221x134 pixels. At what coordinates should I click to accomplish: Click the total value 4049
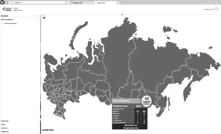pyautogui.click(x=138, y=106)
